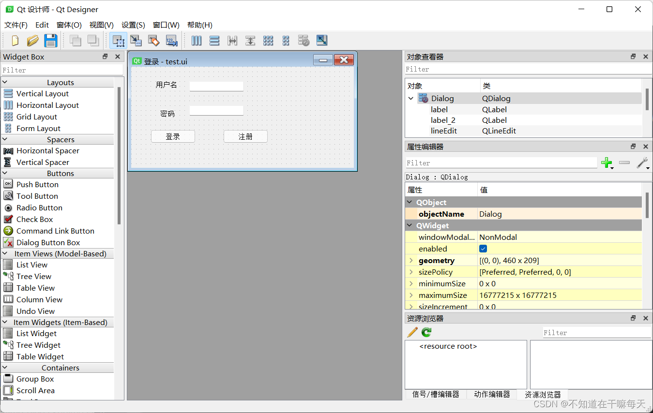The height and width of the screenshot is (413, 653).
Task: Expand the geometry property row
Action: 411,260
